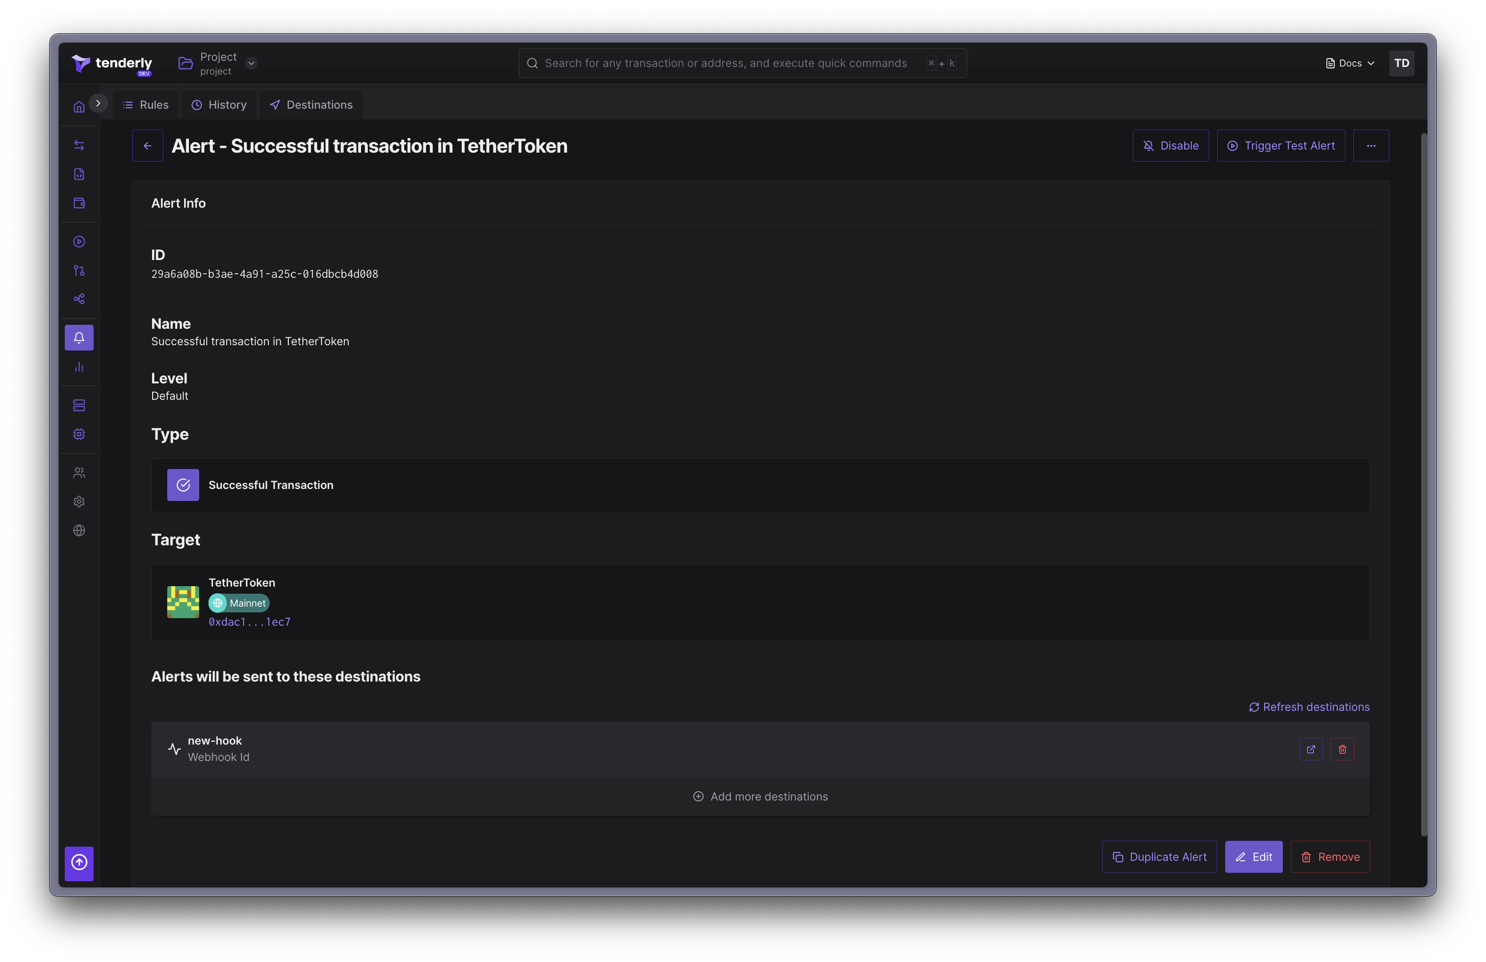This screenshot has width=1486, height=962.
Task: Click the project folder icon
Action: point(185,63)
